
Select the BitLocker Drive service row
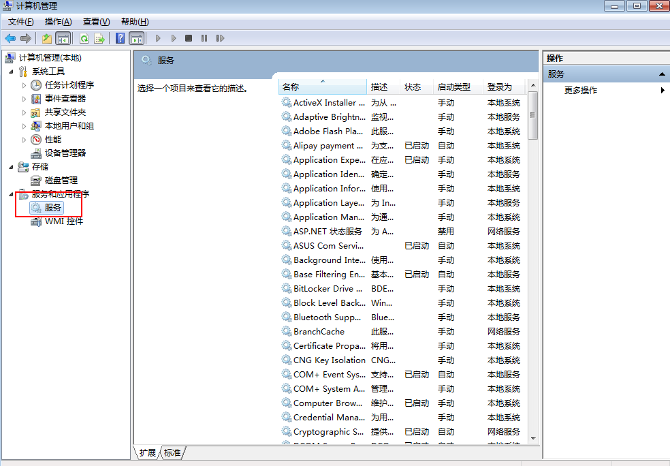402,289
